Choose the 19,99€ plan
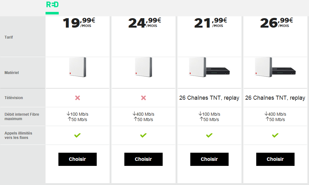 [78, 159]
